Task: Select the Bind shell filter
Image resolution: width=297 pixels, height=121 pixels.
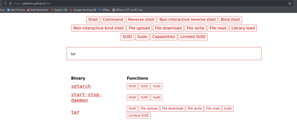Action: [230, 20]
